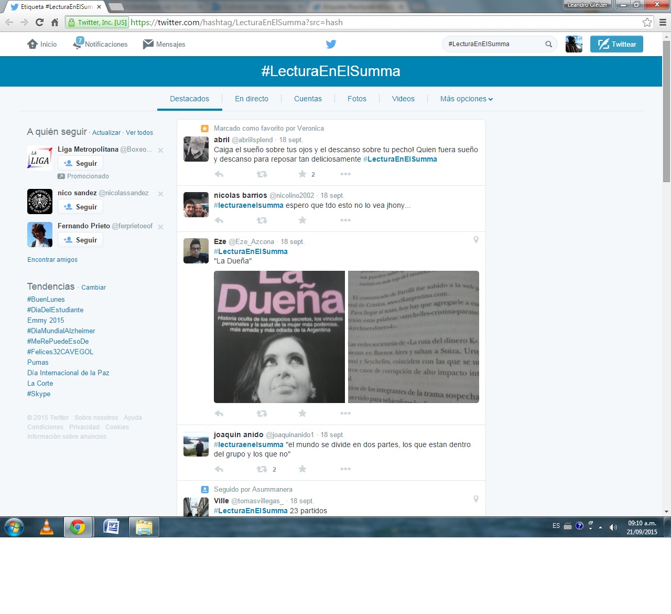Screen dimensions: 671x614
Task: Open Chrome home page icon
Action: pyautogui.click(x=55, y=23)
